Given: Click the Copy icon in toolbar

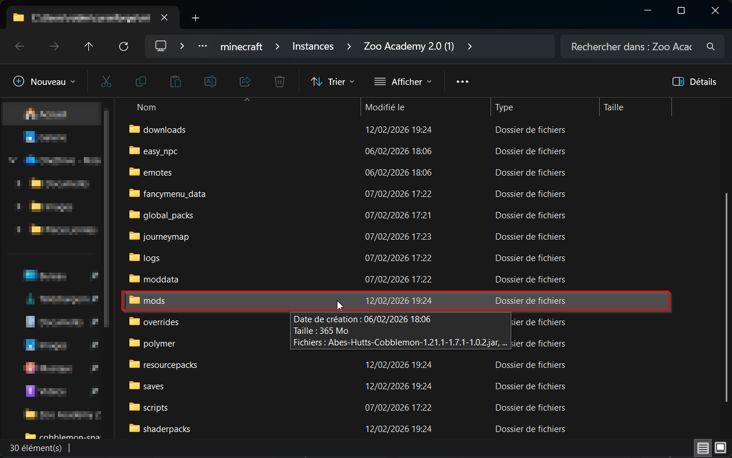Looking at the screenshot, I should click(x=141, y=81).
